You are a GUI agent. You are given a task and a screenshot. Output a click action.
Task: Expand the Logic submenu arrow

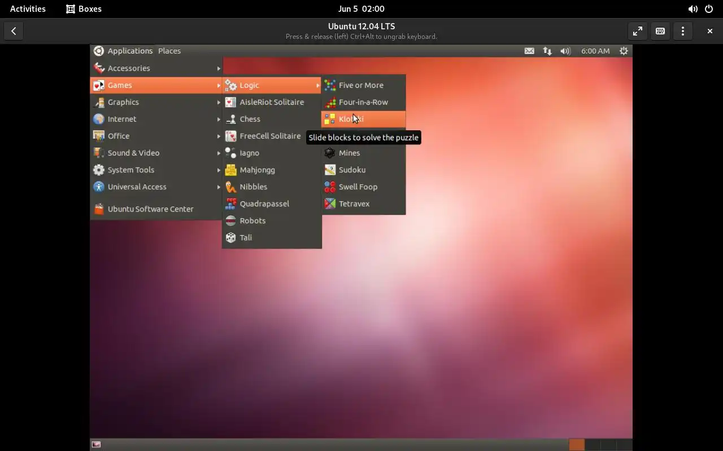coord(318,85)
